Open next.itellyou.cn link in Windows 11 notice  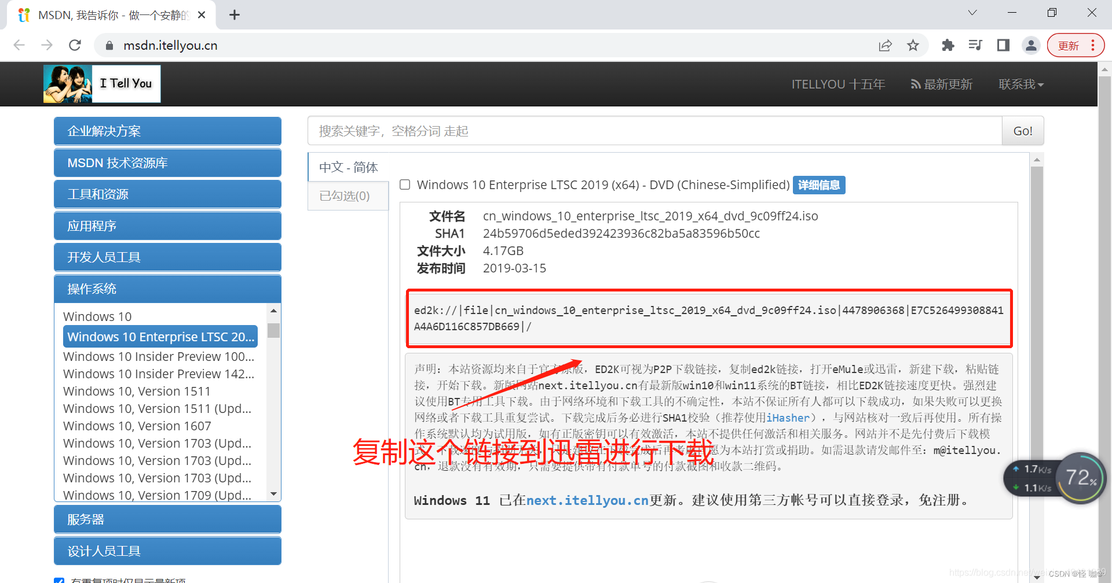[x=587, y=500]
